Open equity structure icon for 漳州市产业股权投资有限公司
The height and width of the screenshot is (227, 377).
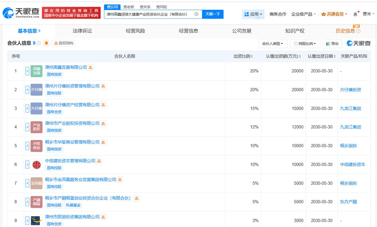[103, 123]
